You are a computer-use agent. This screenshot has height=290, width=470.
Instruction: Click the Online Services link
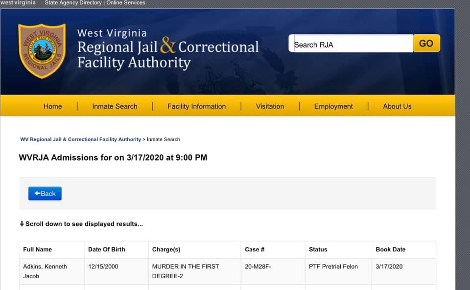point(126,3)
